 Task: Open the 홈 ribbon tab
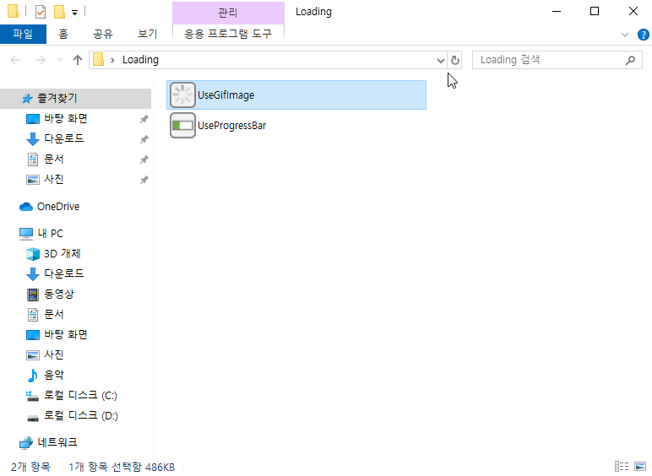point(63,34)
